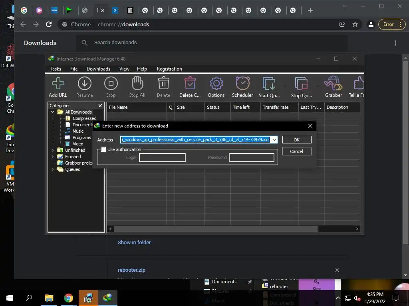Open the File menu
Viewport: 409px width, 306px height.
pyautogui.click(x=74, y=69)
